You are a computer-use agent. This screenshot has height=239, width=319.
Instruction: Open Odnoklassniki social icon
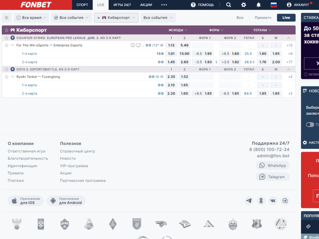click(x=261, y=201)
